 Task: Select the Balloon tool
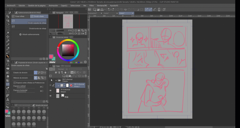[x=8, y=103]
